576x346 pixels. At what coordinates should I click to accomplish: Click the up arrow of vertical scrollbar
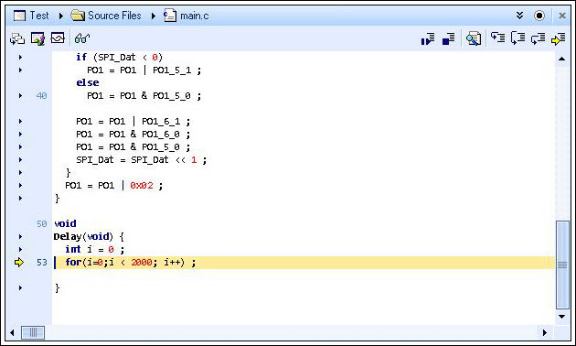[x=561, y=59]
